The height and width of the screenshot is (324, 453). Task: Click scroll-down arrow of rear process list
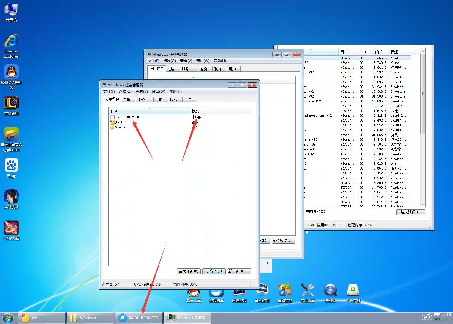coord(423,204)
